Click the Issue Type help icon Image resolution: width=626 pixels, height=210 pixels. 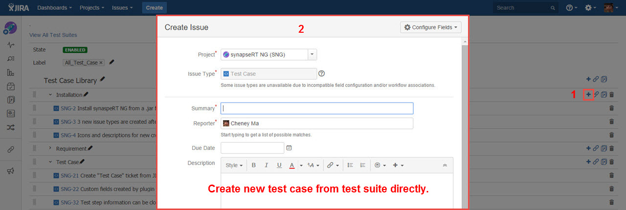click(322, 74)
